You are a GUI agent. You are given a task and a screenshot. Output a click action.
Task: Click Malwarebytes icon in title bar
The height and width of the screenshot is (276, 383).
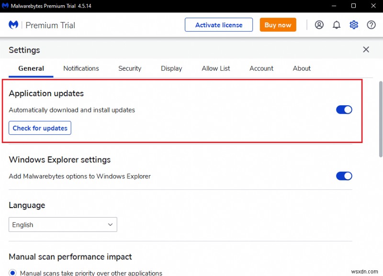(5, 6)
